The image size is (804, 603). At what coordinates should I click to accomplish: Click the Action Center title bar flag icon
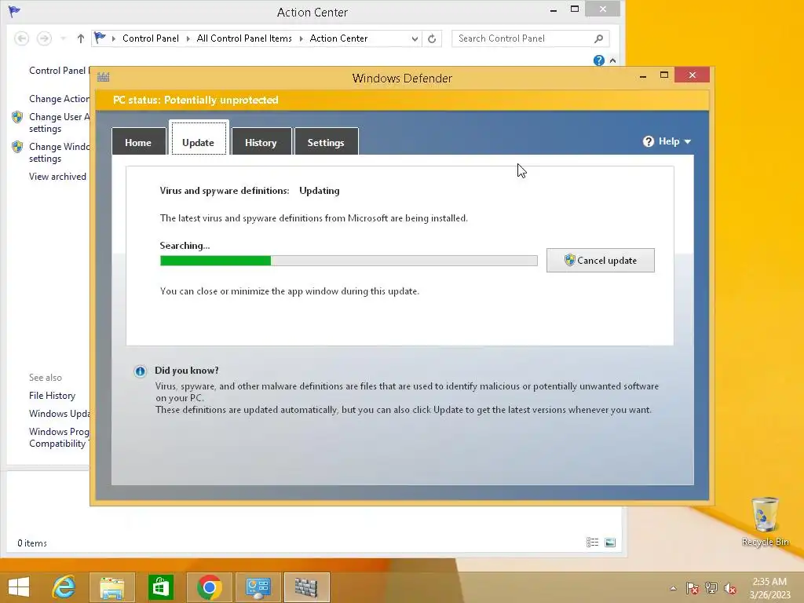[x=14, y=11]
